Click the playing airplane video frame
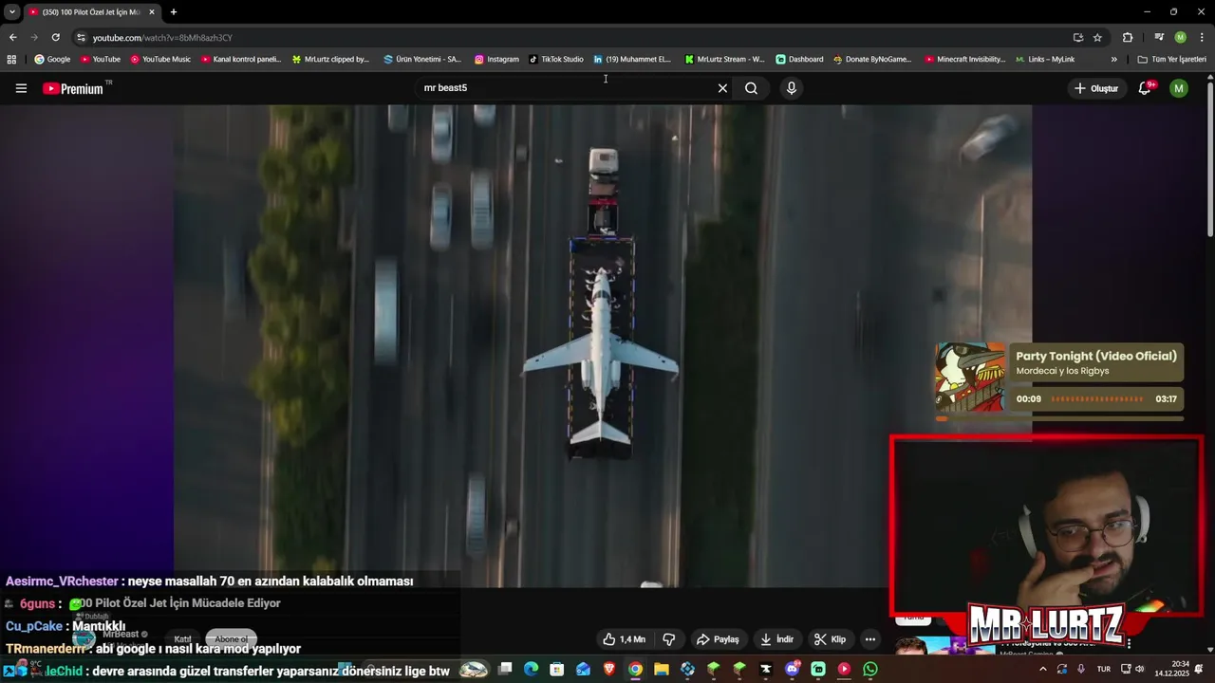 pos(603,346)
